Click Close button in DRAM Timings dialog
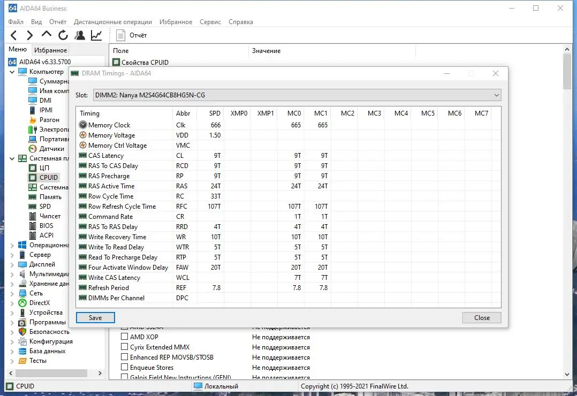The width and height of the screenshot is (577, 396). [x=482, y=318]
